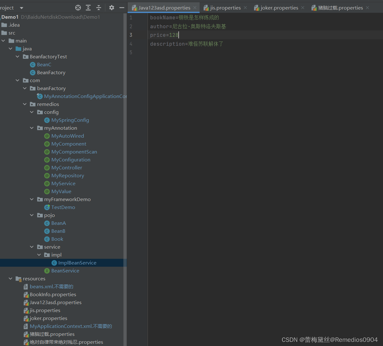Collapse the beanFactory package
Viewport: 383px width, 346px height.
pyautogui.click(x=25, y=88)
